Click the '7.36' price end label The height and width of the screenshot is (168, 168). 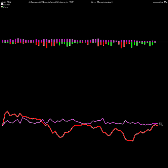tap(161, 125)
